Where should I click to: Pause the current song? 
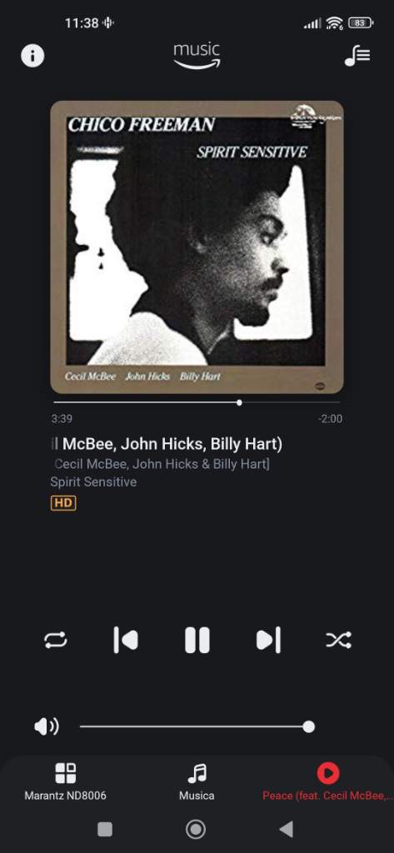[197, 640]
